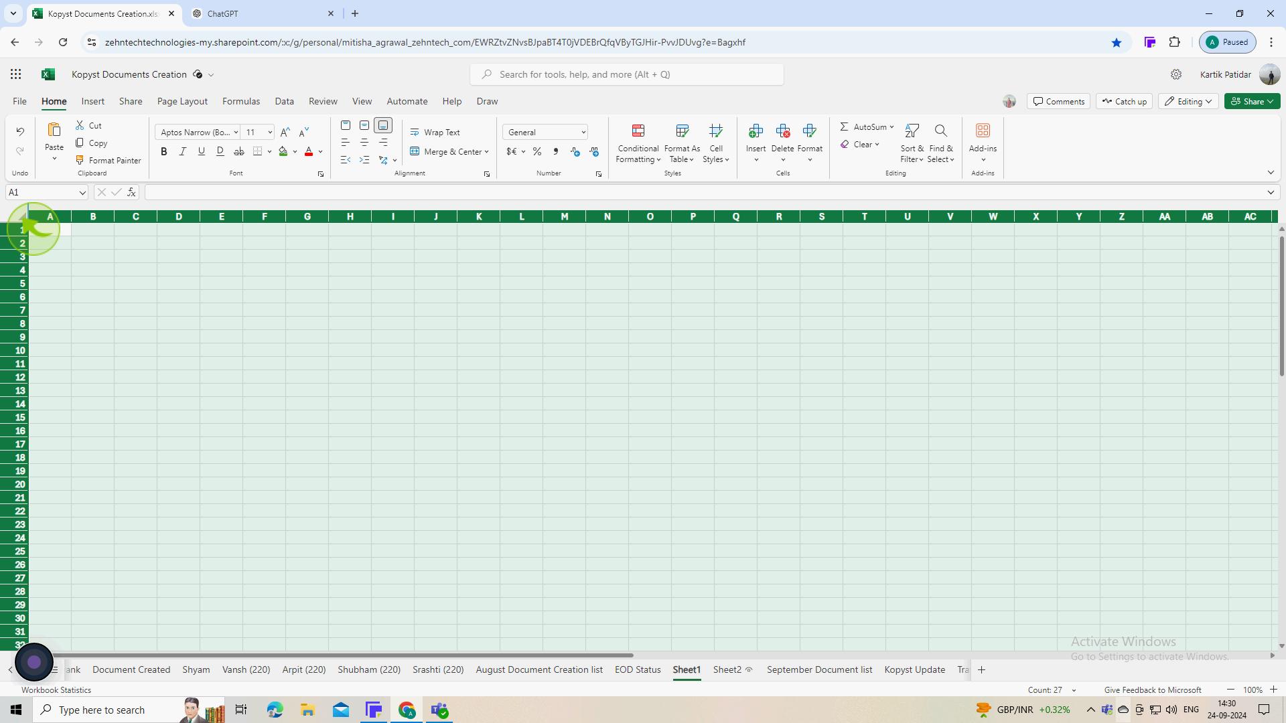Click the insert function fx icon
This screenshot has height=723, width=1286.
(x=132, y=192)
